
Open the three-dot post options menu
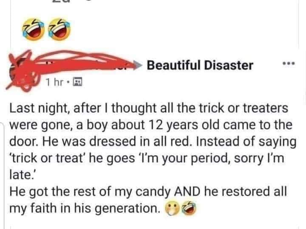(289, 66)
